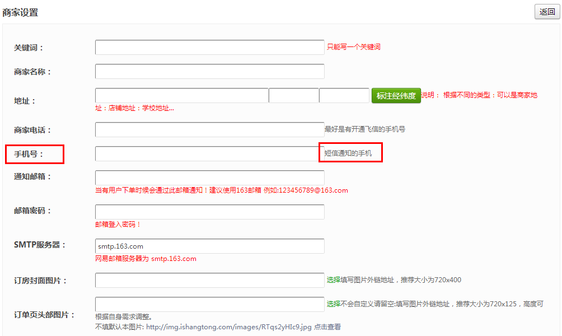Select the first wide 地址 input field

pyautogui.click(x=181, y=96)
